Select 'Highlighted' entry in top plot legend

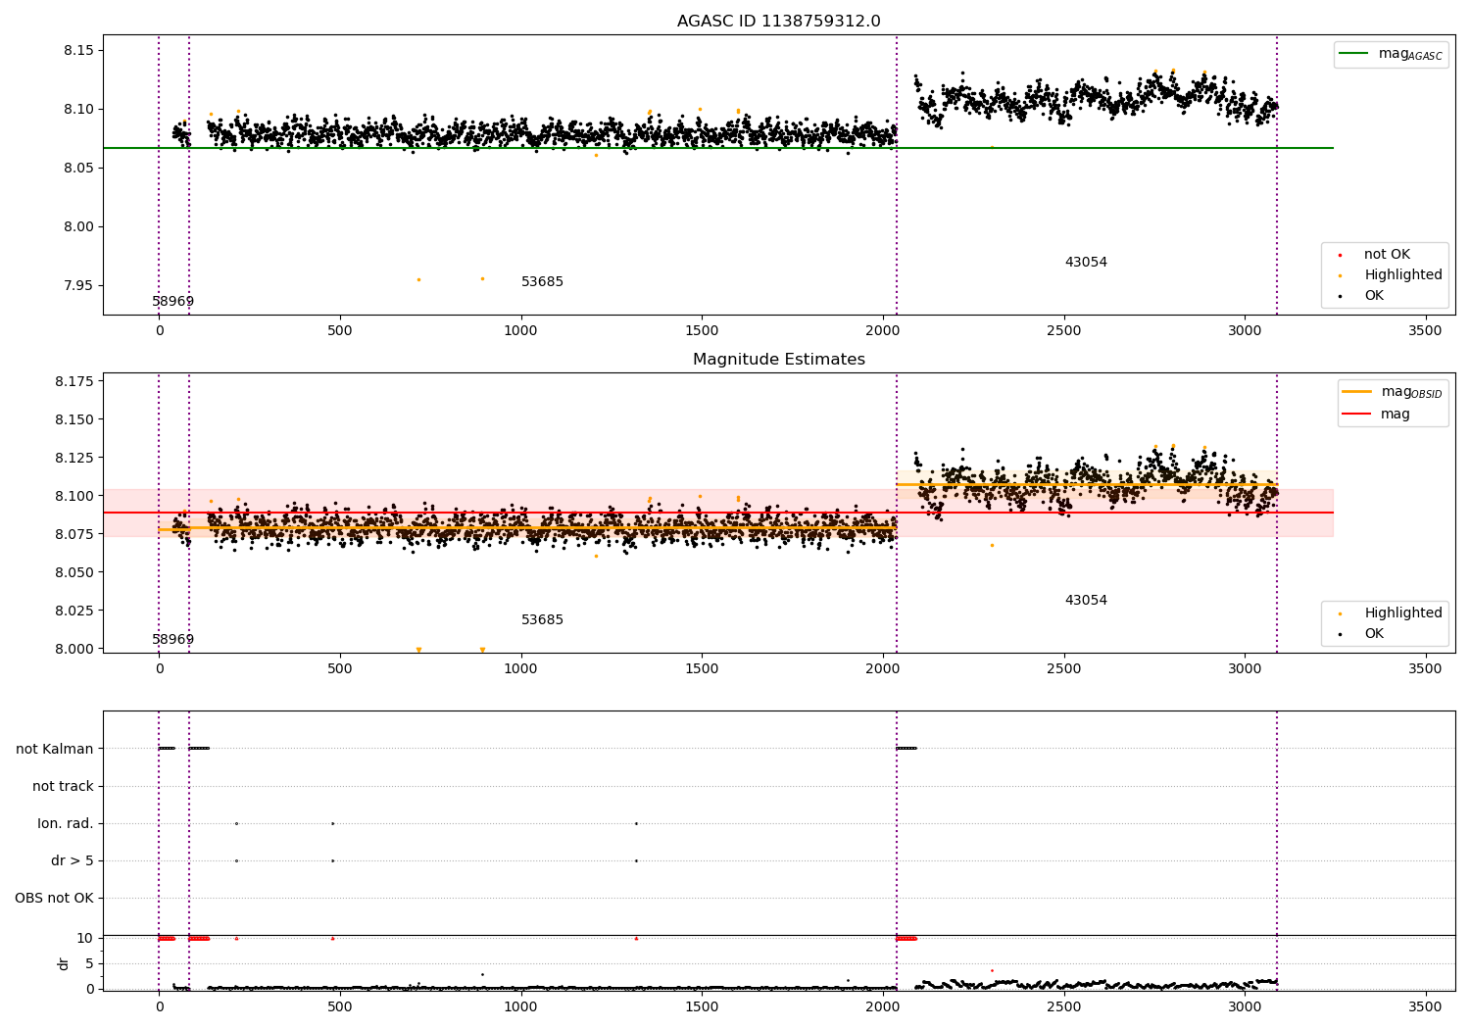(x=1402, y=275)
